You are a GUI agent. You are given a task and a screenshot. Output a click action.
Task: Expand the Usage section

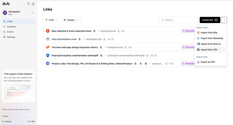(x=6, y=116)
